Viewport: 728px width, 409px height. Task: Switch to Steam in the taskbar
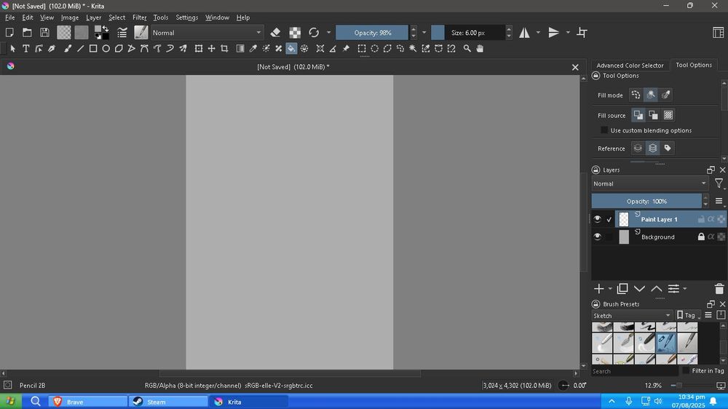[168, 402]
